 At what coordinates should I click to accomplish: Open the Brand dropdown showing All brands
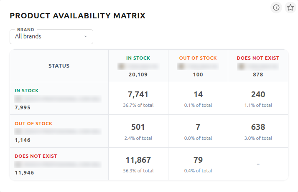pos(51,37)
